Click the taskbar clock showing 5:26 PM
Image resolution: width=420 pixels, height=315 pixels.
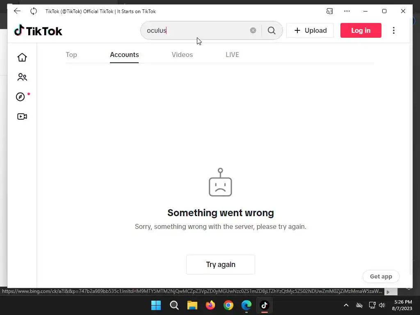402,305
